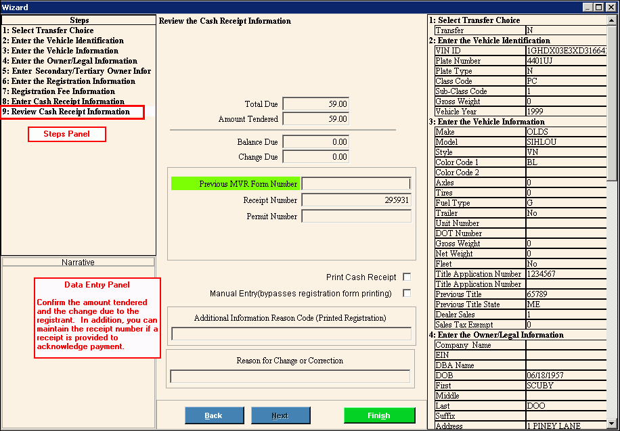The width and height of the screenshot is (620, 431).
Task: Click the Plate Number value 4401UJ
Action: (567, 61)
